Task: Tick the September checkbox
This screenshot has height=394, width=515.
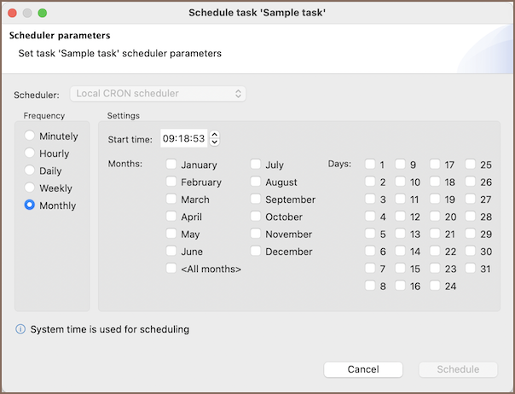Action: point(257,200)
